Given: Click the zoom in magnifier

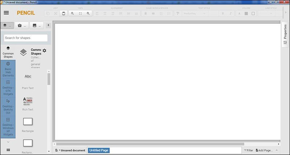Looking at the screenshot, I should click(88, 13).
